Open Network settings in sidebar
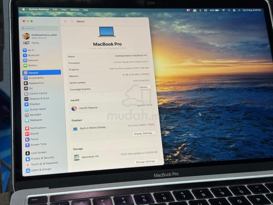 point(31,60)
